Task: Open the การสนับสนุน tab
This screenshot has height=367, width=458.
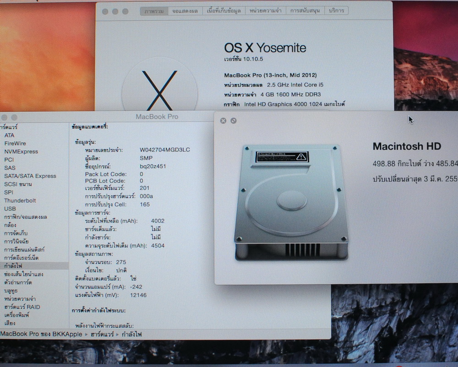Action: (x=305, y=11)
